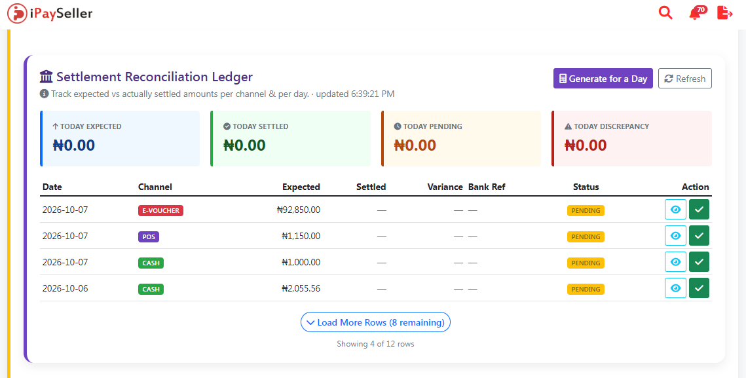View the ₦2,055.56 CASH entry details
Viewport: 746px width, 378px height.
pos(675,288)
